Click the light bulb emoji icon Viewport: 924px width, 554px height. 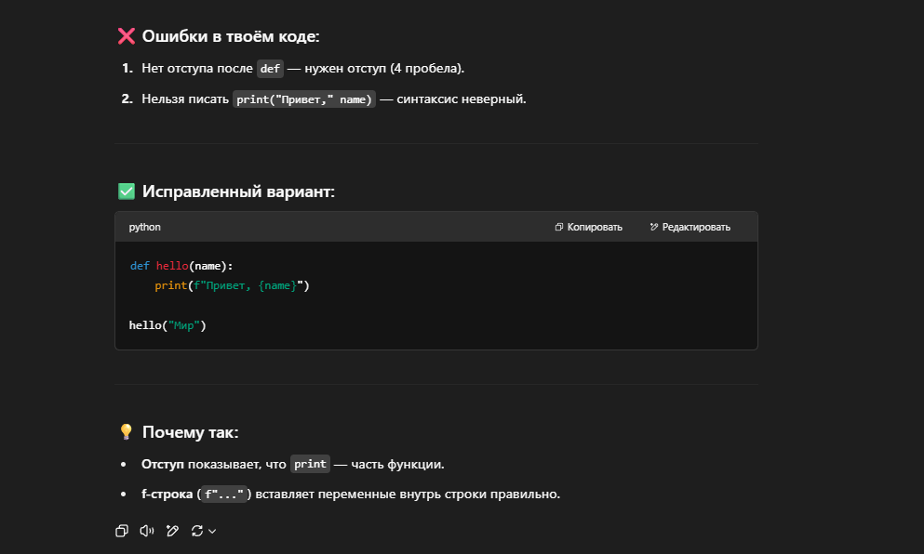pos(127,431)
